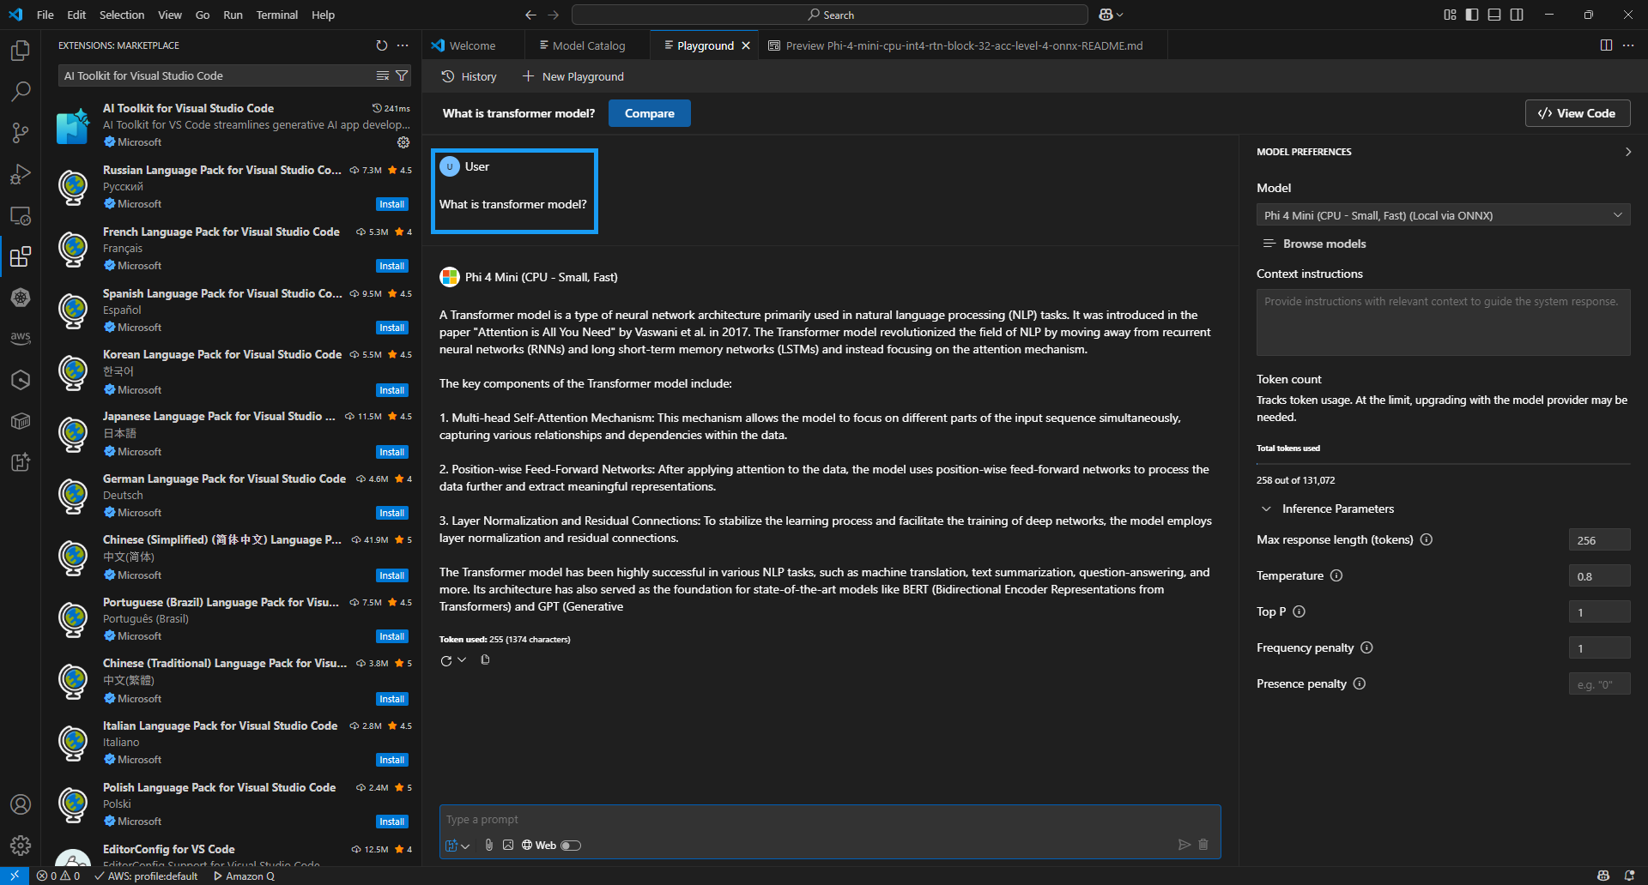Viewport: 1648px width, 885px height.
Task: Focus the Type a prompt box
Action: [830, 820]
